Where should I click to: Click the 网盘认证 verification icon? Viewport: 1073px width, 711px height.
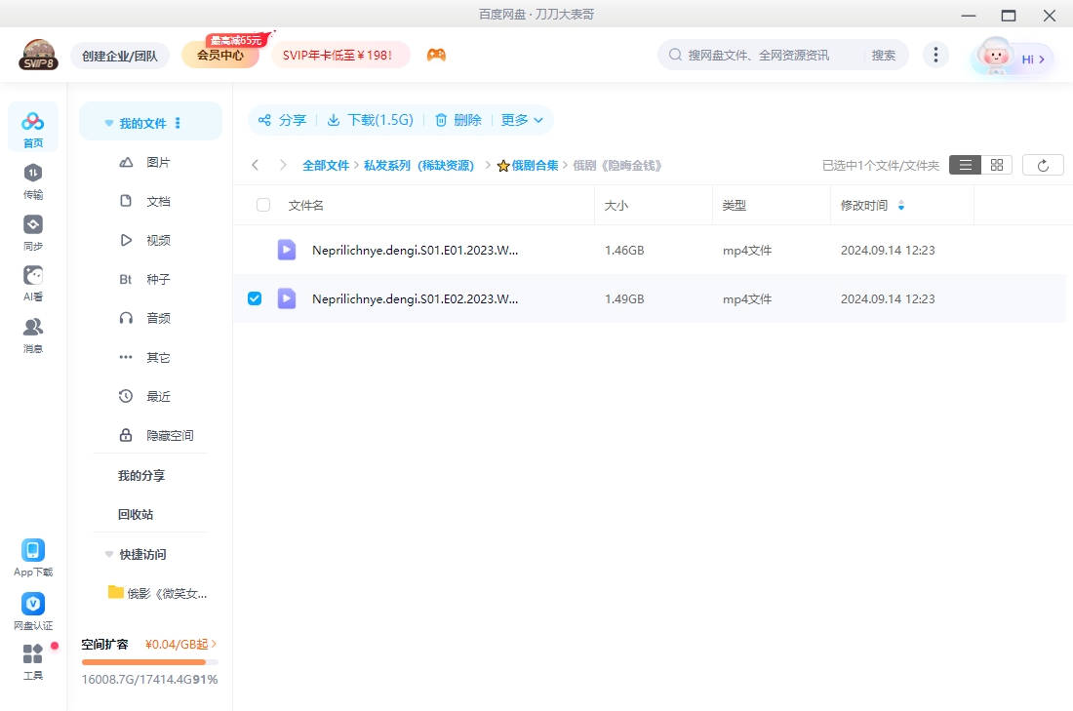[33, 605]
